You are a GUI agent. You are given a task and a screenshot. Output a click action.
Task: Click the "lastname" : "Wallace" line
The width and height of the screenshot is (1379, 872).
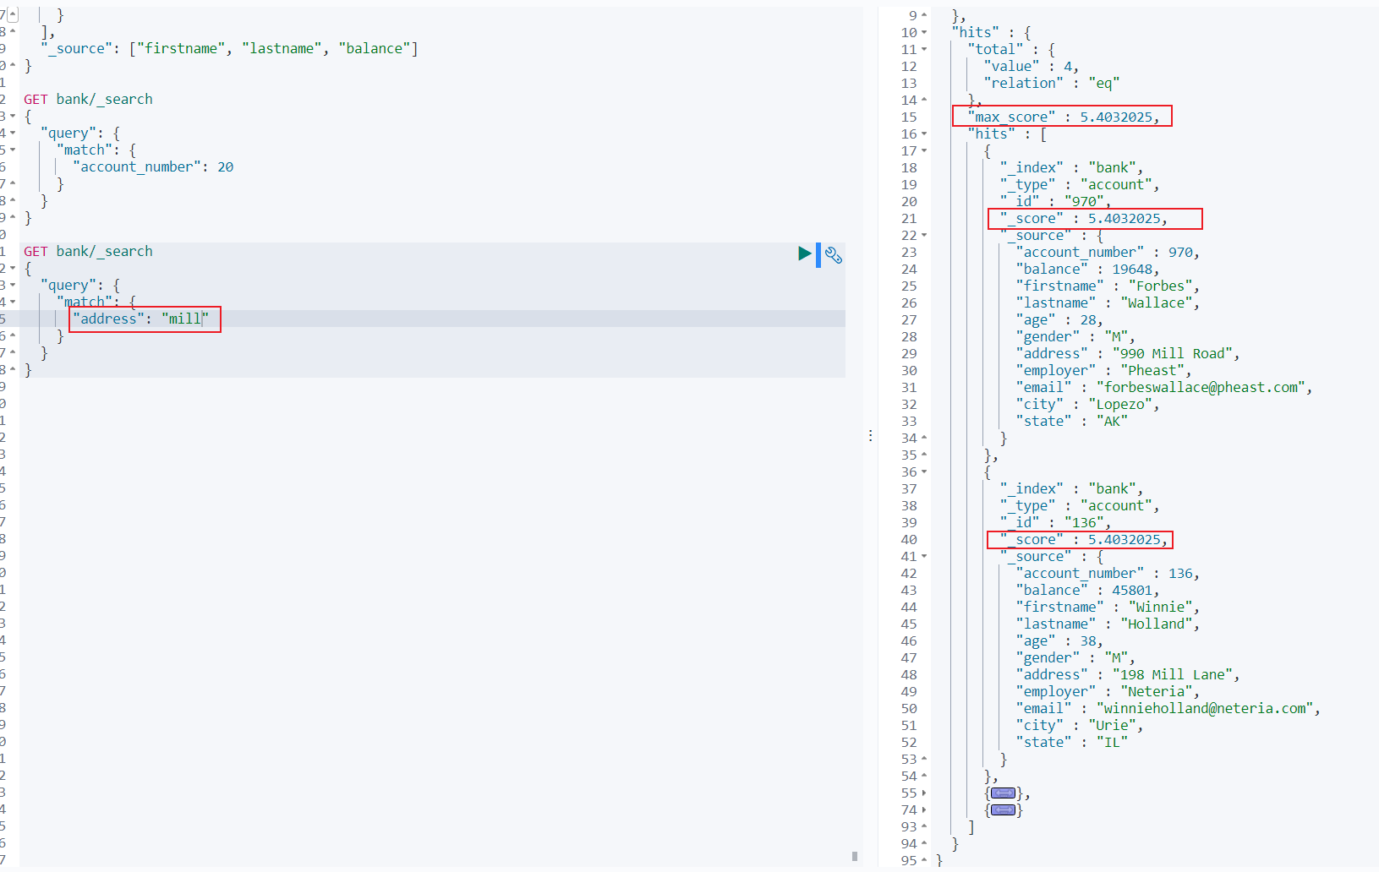point(1108,302)
